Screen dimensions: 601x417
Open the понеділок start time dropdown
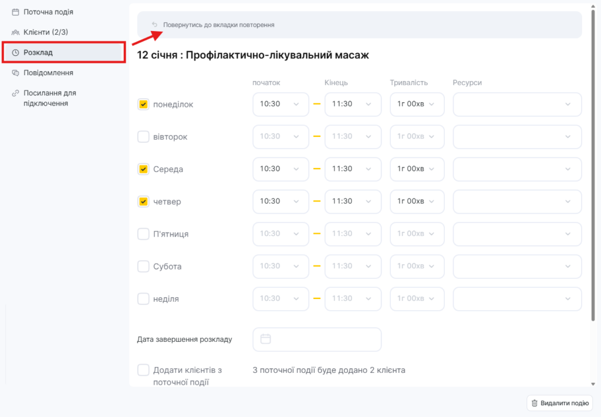pyautogui.click(x=281, y=105)
